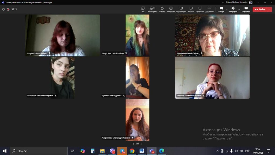The width and height of the screenshot is (275, 155).
Task: Select the video tile of Голуб Анастасія Віталіївна
Action: (137, 35)
